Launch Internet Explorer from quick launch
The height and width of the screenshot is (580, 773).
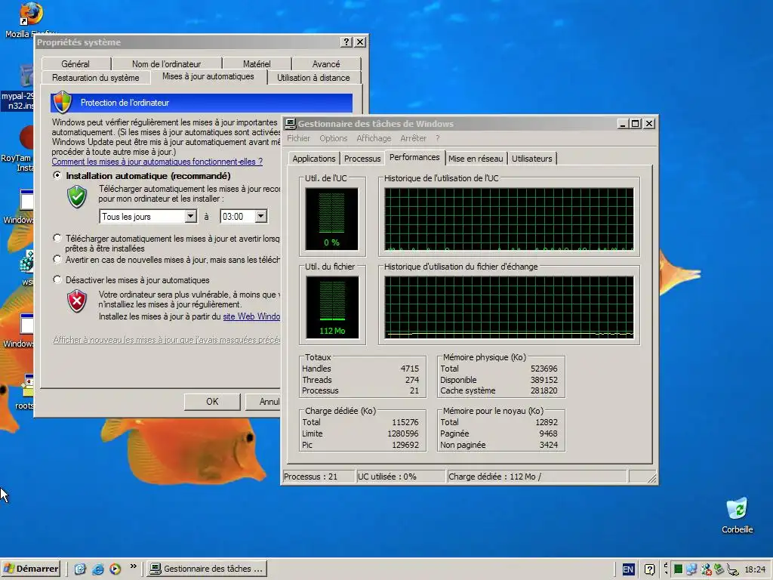pyautogui.click(x=97, y=569)
